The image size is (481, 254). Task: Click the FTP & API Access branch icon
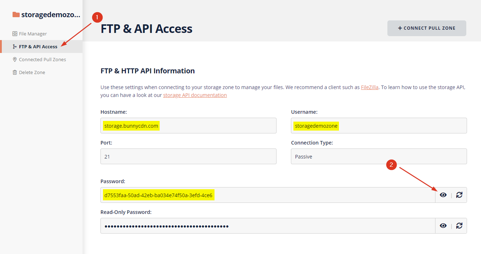click(15, 47)
